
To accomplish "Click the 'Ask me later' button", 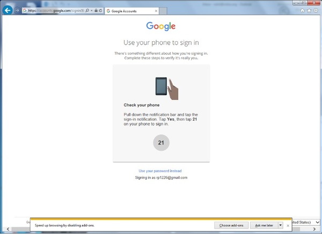I will (265, 225).
